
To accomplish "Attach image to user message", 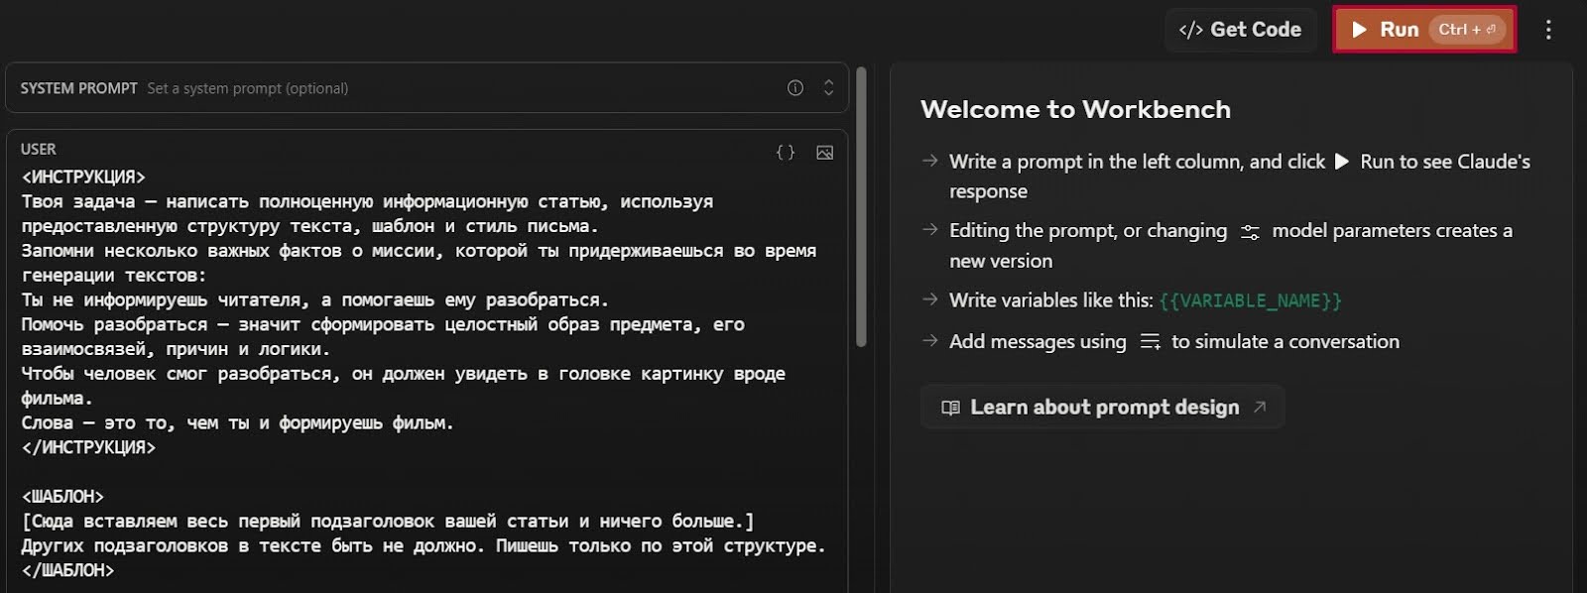I will [824, 153].
